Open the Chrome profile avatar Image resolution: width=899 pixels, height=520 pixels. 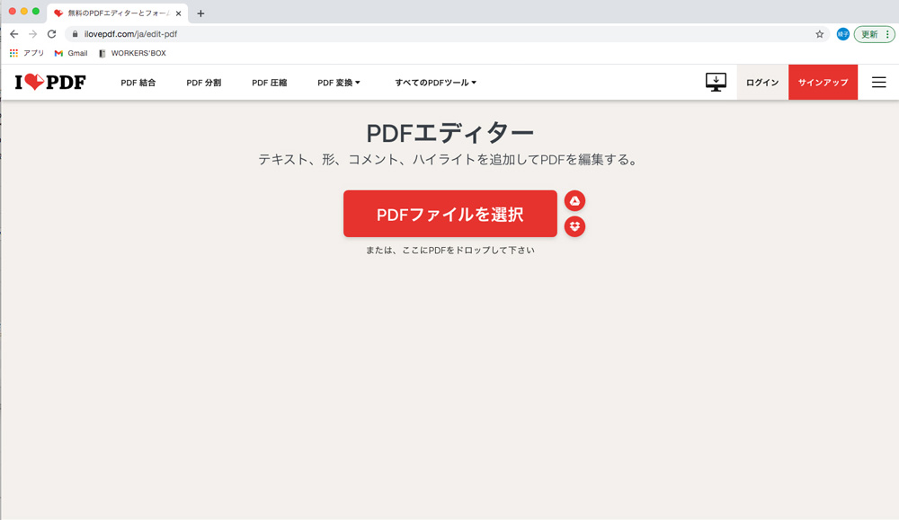point(842,34)
